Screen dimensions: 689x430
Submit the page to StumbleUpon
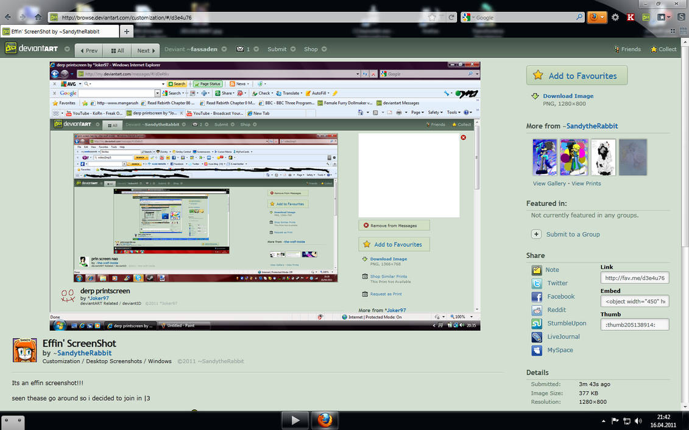pos(537,323)
